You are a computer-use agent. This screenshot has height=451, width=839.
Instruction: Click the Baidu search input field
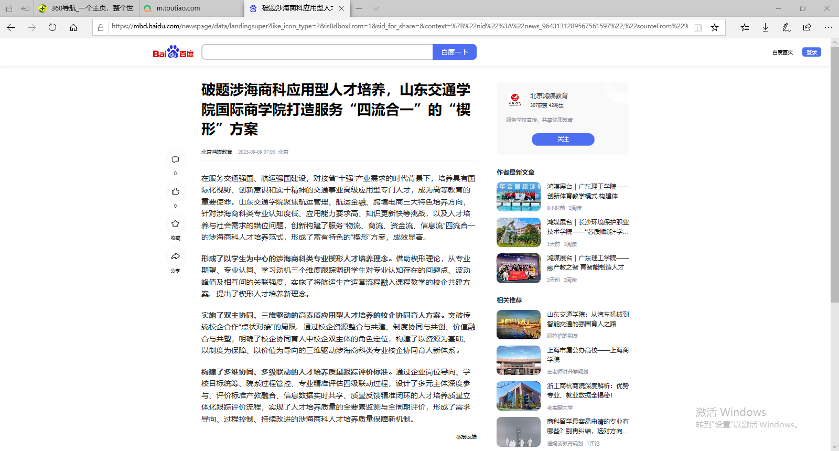(317, 52)
